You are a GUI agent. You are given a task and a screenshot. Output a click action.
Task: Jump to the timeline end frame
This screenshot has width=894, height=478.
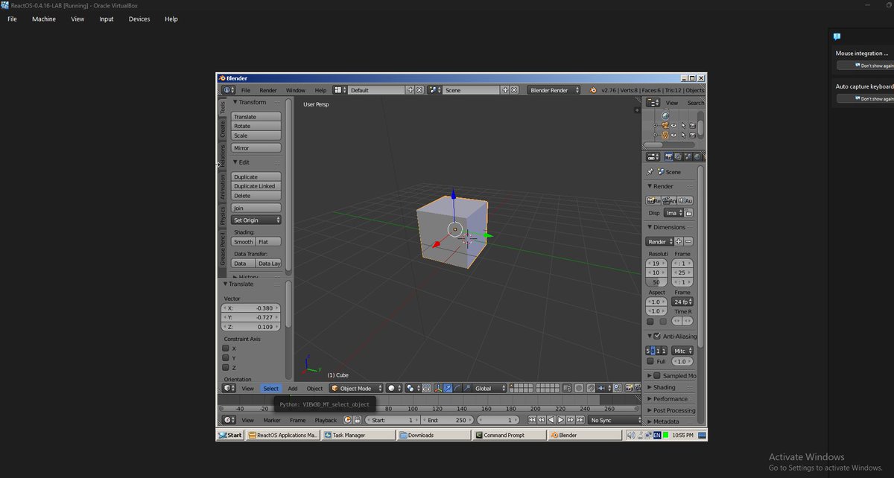(x=580, y=420)
